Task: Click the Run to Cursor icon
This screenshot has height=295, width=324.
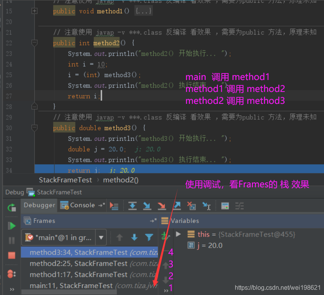Action: [207, 206]
